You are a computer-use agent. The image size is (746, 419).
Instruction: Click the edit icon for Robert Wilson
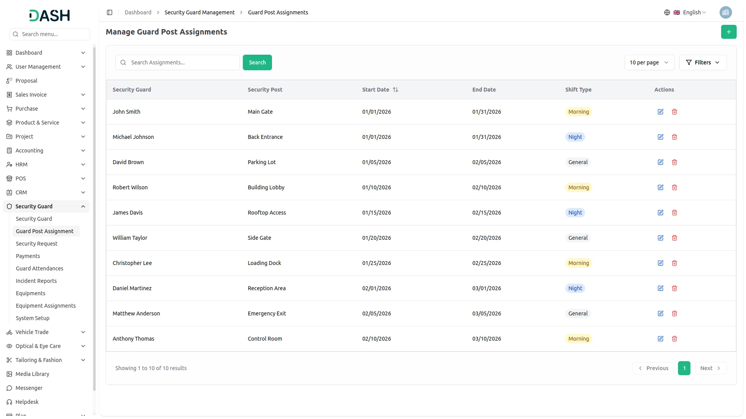[660, 187]
